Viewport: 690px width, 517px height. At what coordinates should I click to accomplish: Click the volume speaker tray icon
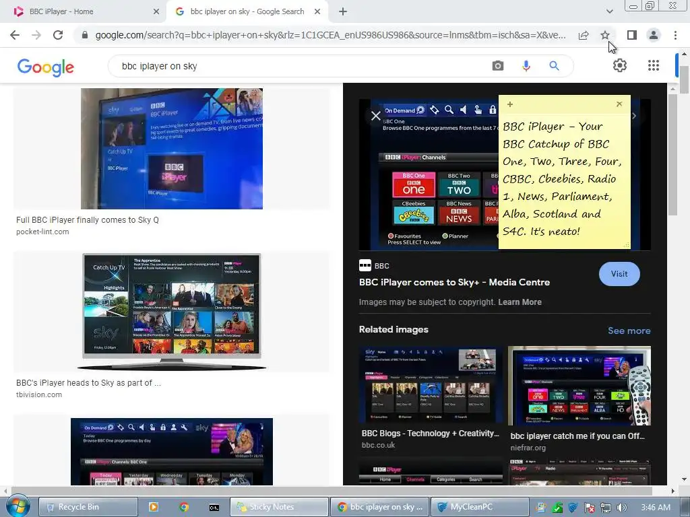pyautogui.click(x=621, y=508)
